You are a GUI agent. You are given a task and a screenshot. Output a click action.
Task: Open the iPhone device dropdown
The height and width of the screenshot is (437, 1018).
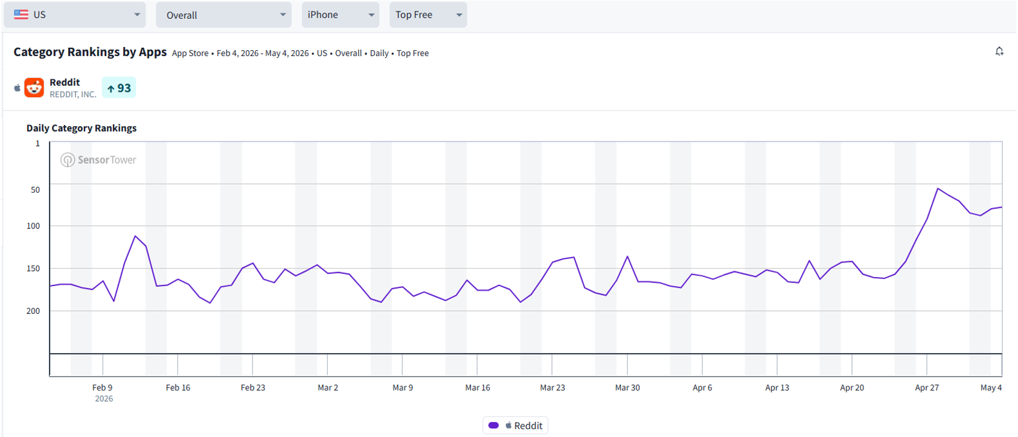[340, 14]
